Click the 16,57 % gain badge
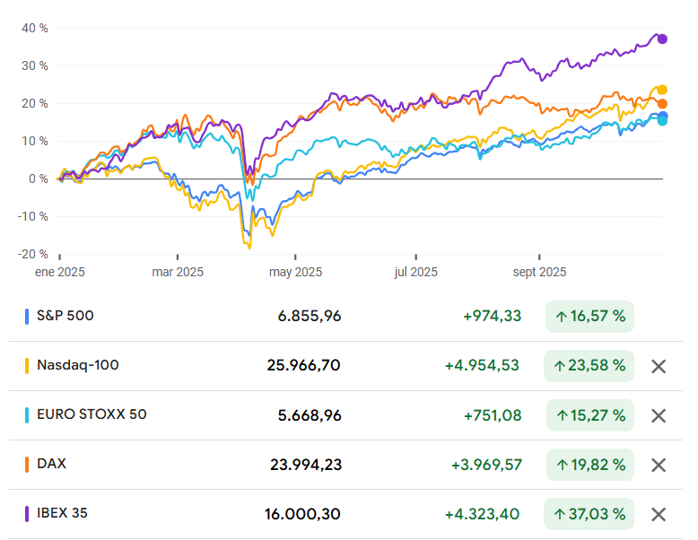 pos(589,317)
